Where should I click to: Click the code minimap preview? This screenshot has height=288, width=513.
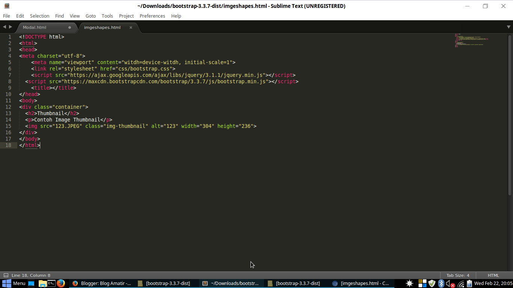(472, 40)
